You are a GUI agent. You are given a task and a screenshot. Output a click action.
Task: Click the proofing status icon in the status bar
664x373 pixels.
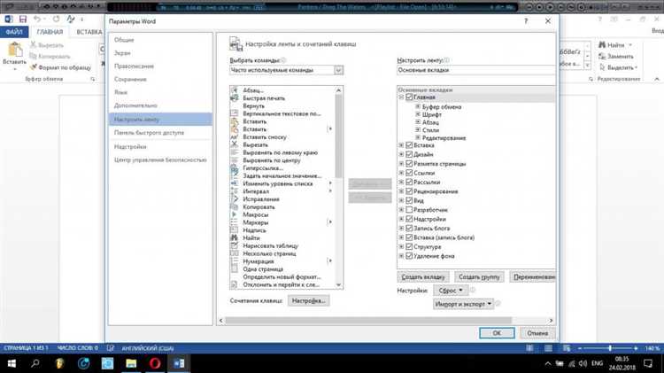(111, 348)
